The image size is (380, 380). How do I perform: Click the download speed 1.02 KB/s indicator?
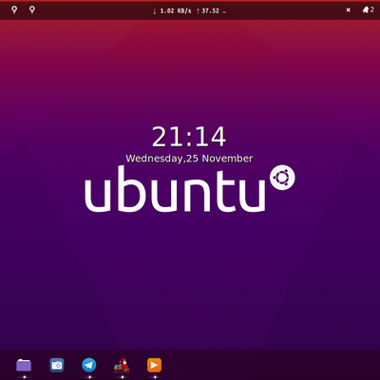click(x=172, y=11)
